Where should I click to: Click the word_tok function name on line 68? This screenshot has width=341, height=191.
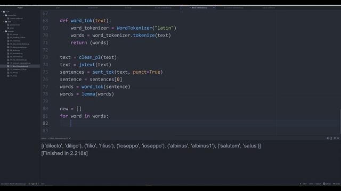coord(82,21)
